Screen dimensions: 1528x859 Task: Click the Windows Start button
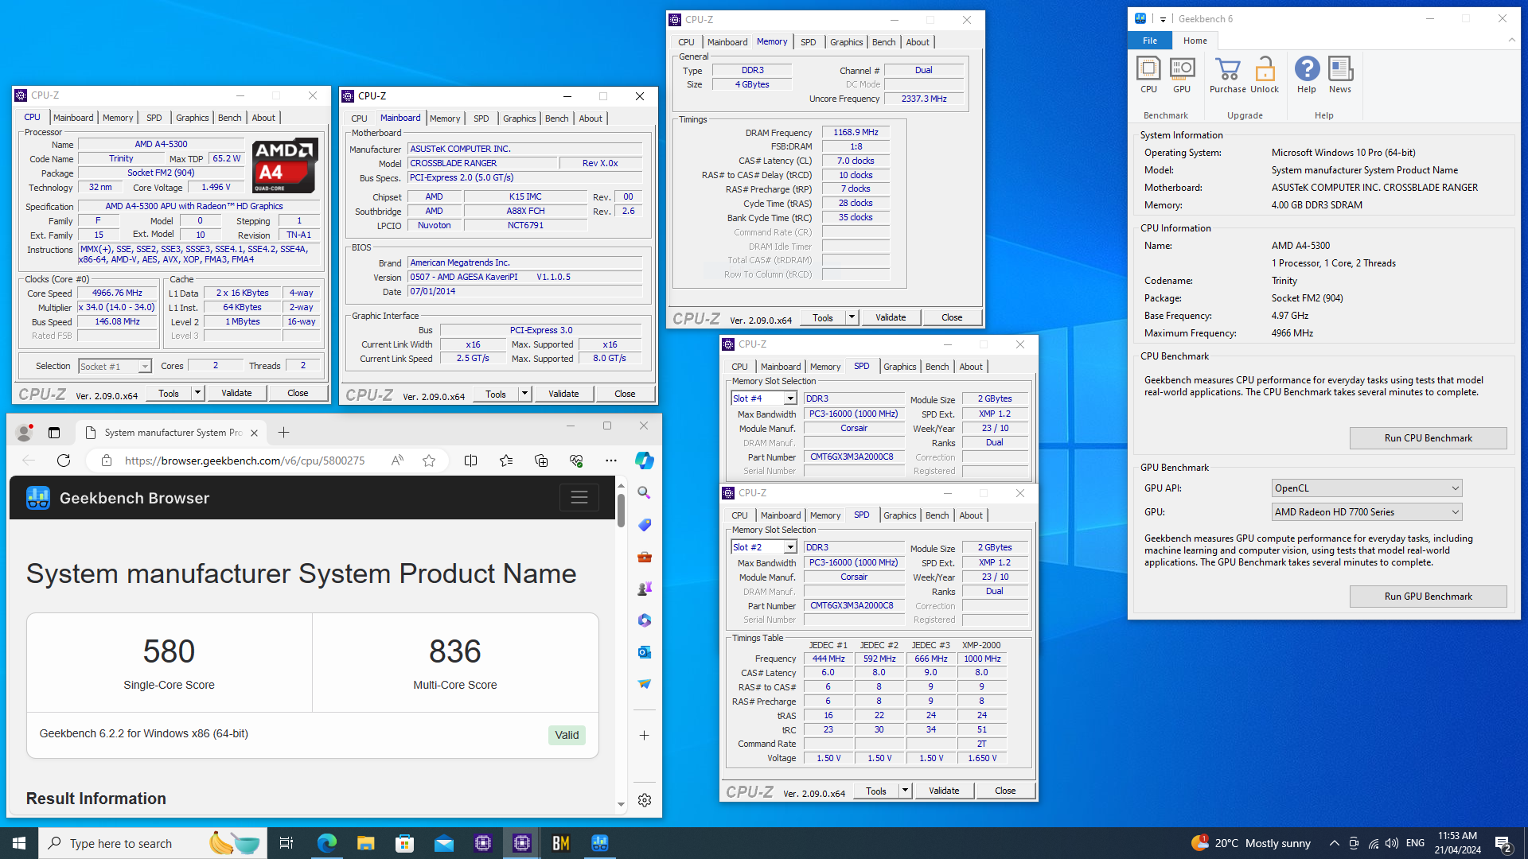19,843
